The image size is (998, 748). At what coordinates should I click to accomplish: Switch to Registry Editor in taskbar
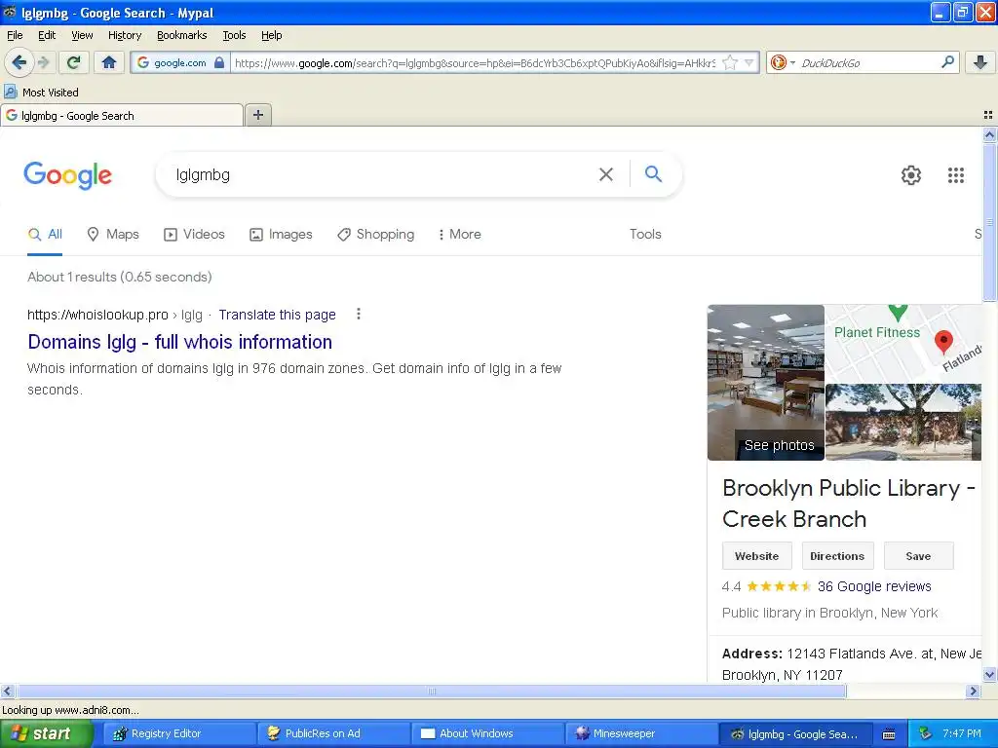coord(179,733)
